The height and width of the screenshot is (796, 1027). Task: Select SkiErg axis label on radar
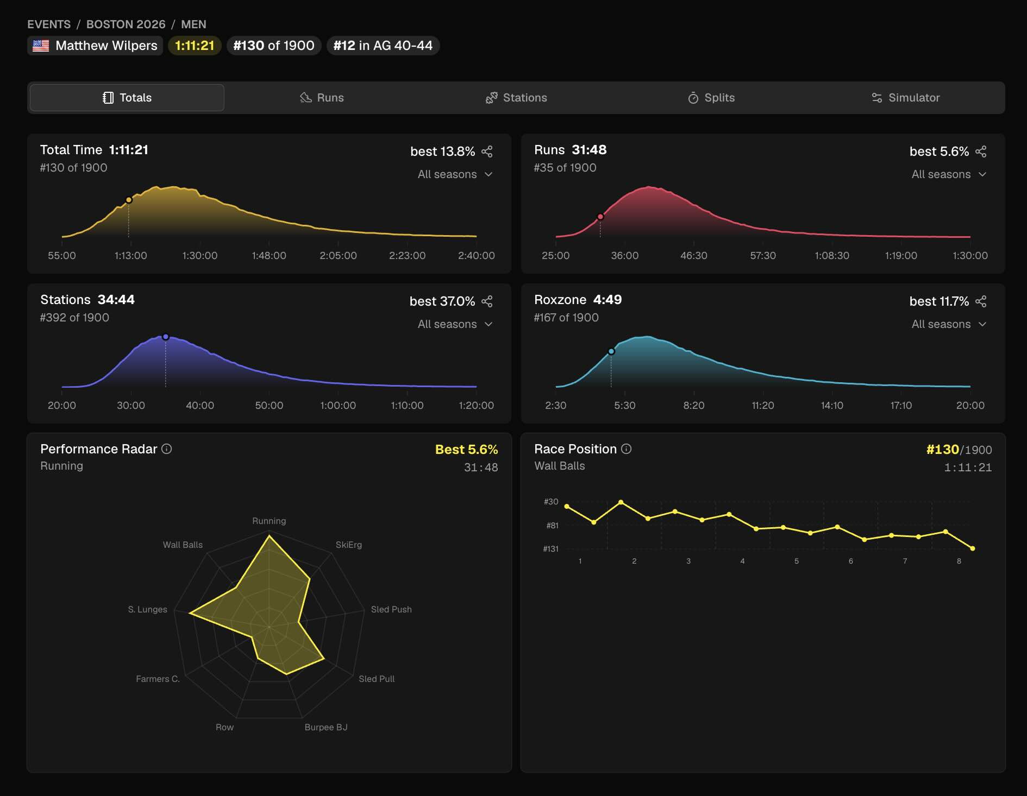pyautogui.click(x=349, y=545)
